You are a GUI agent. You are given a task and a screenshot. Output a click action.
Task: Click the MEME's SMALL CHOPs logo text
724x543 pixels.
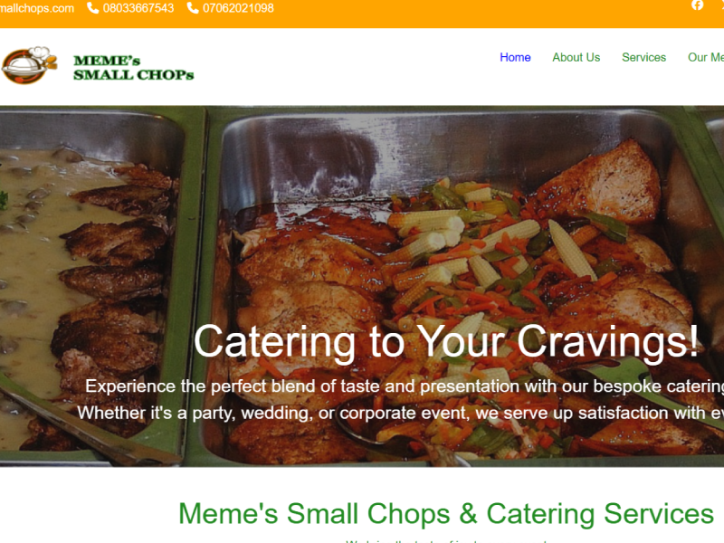pos(133,67)
